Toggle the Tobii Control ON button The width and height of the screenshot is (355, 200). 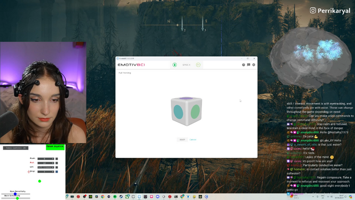click(16, 148)
